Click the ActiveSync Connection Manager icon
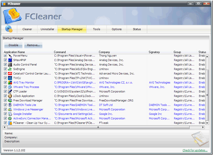 click(x=10, y=118)
